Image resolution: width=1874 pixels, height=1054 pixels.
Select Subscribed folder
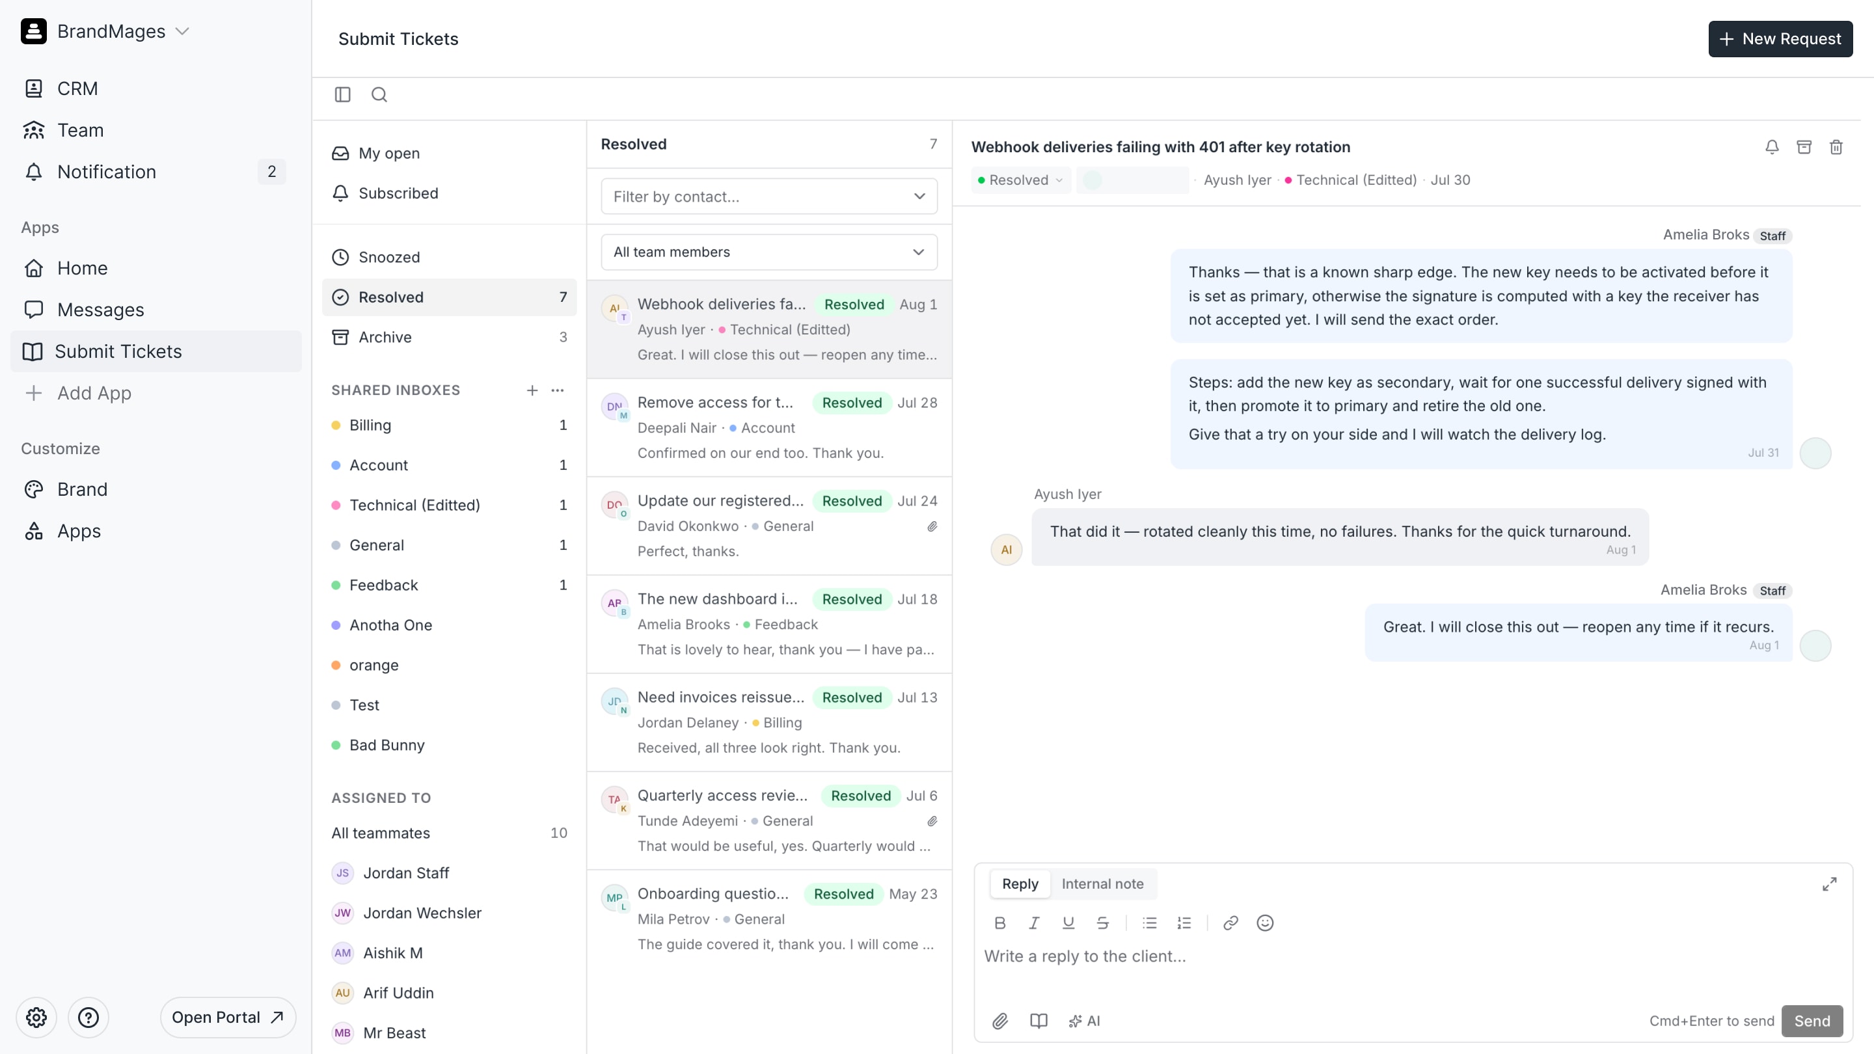point(450,193)
